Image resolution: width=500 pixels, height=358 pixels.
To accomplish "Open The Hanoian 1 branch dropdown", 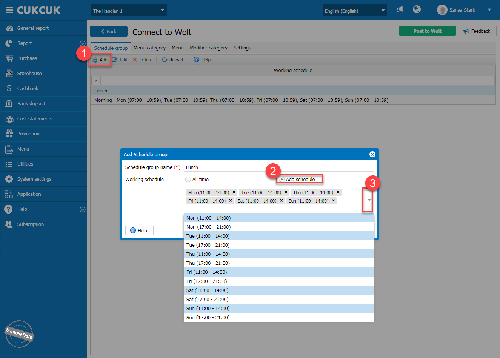I will pyautogui.click(x=129, y=11).
